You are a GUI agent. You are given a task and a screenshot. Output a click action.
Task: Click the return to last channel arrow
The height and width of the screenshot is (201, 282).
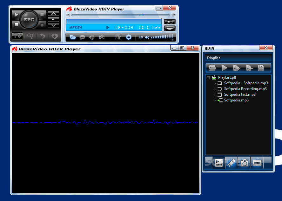[43, 36]
